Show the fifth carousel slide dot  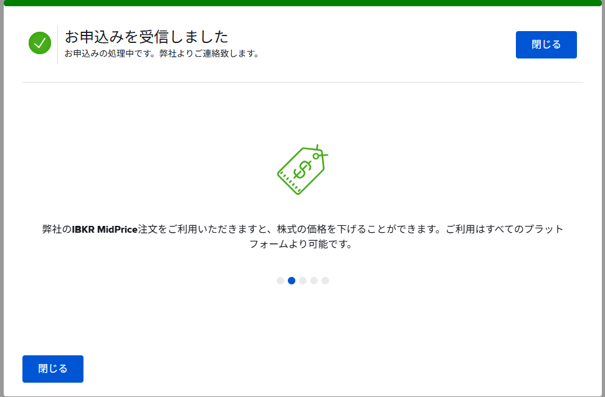click(x=325, y=281)
